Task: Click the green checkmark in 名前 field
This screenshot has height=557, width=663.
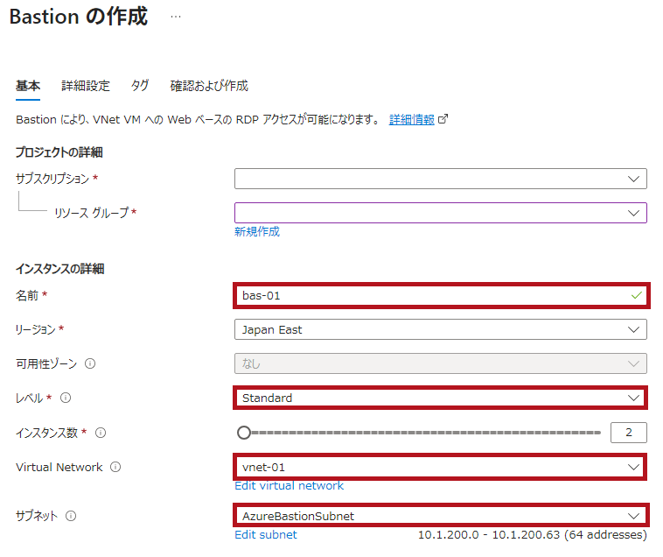Action: [637, 295]
